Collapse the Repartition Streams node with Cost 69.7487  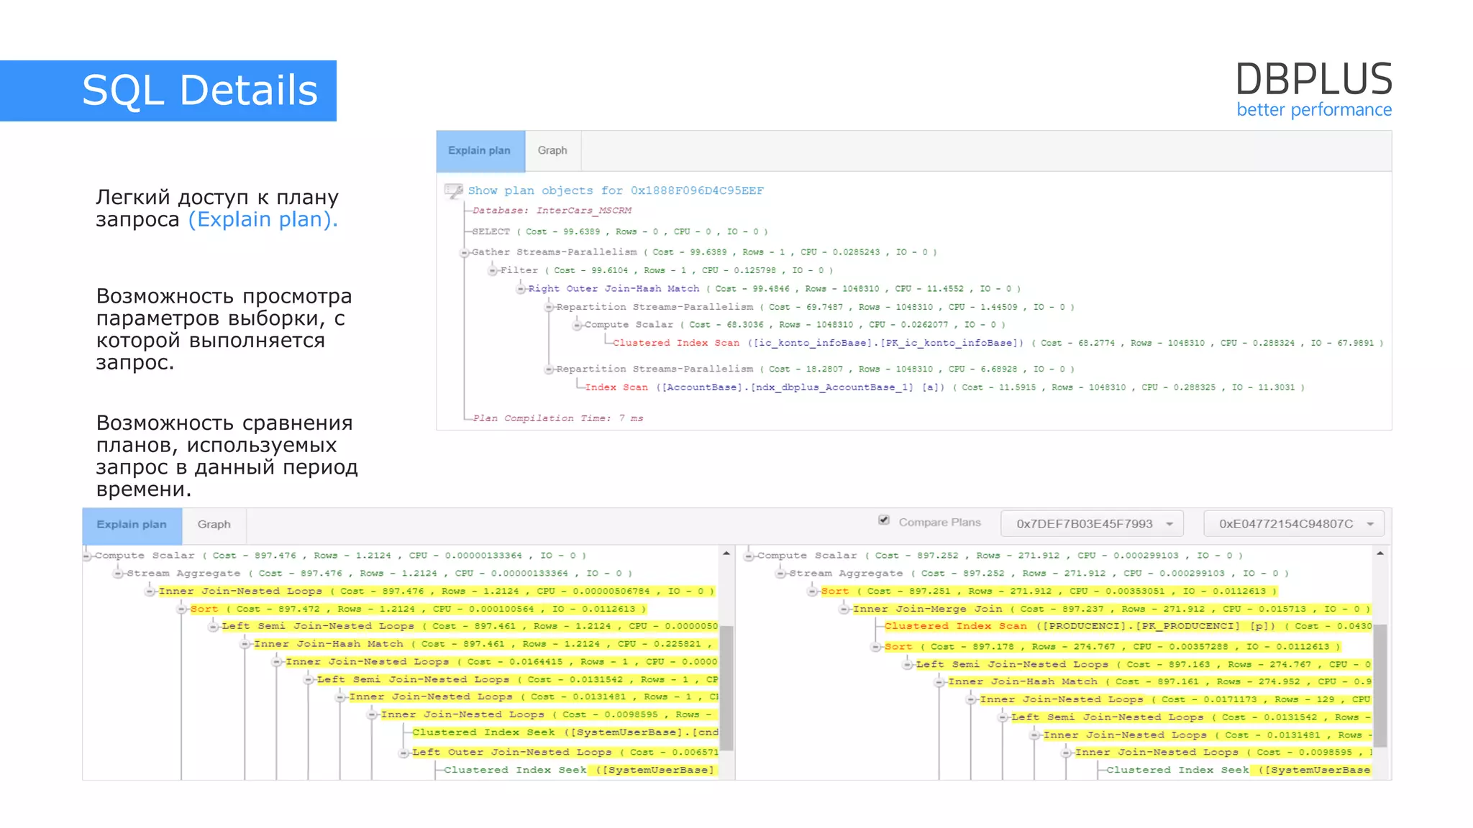(x=549, y=307)
